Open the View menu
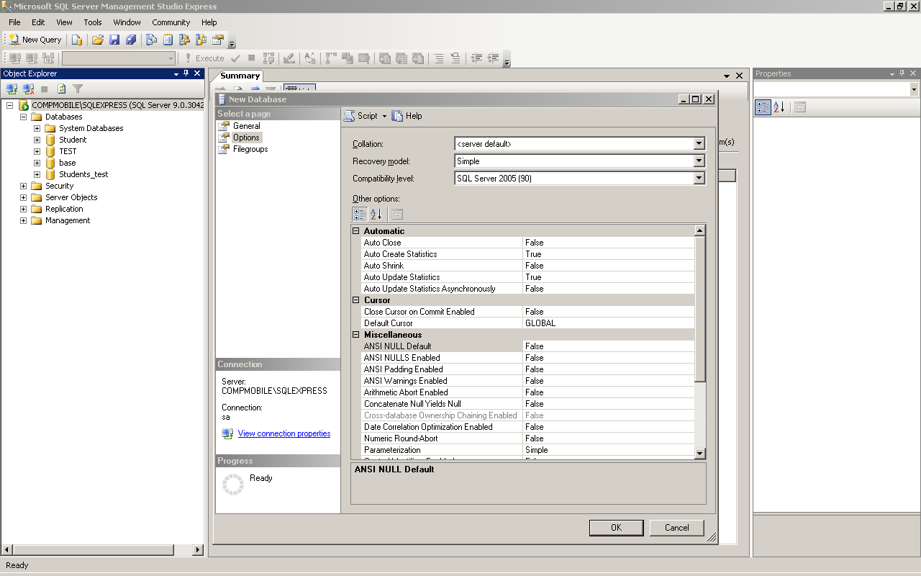Viewport: 921px width, 576px height. tap(64, 22)
